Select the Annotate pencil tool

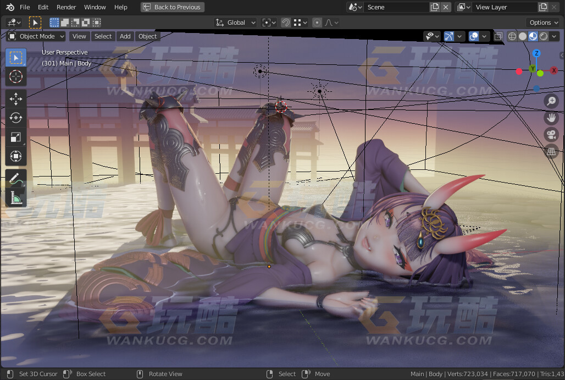coord(16,179)
